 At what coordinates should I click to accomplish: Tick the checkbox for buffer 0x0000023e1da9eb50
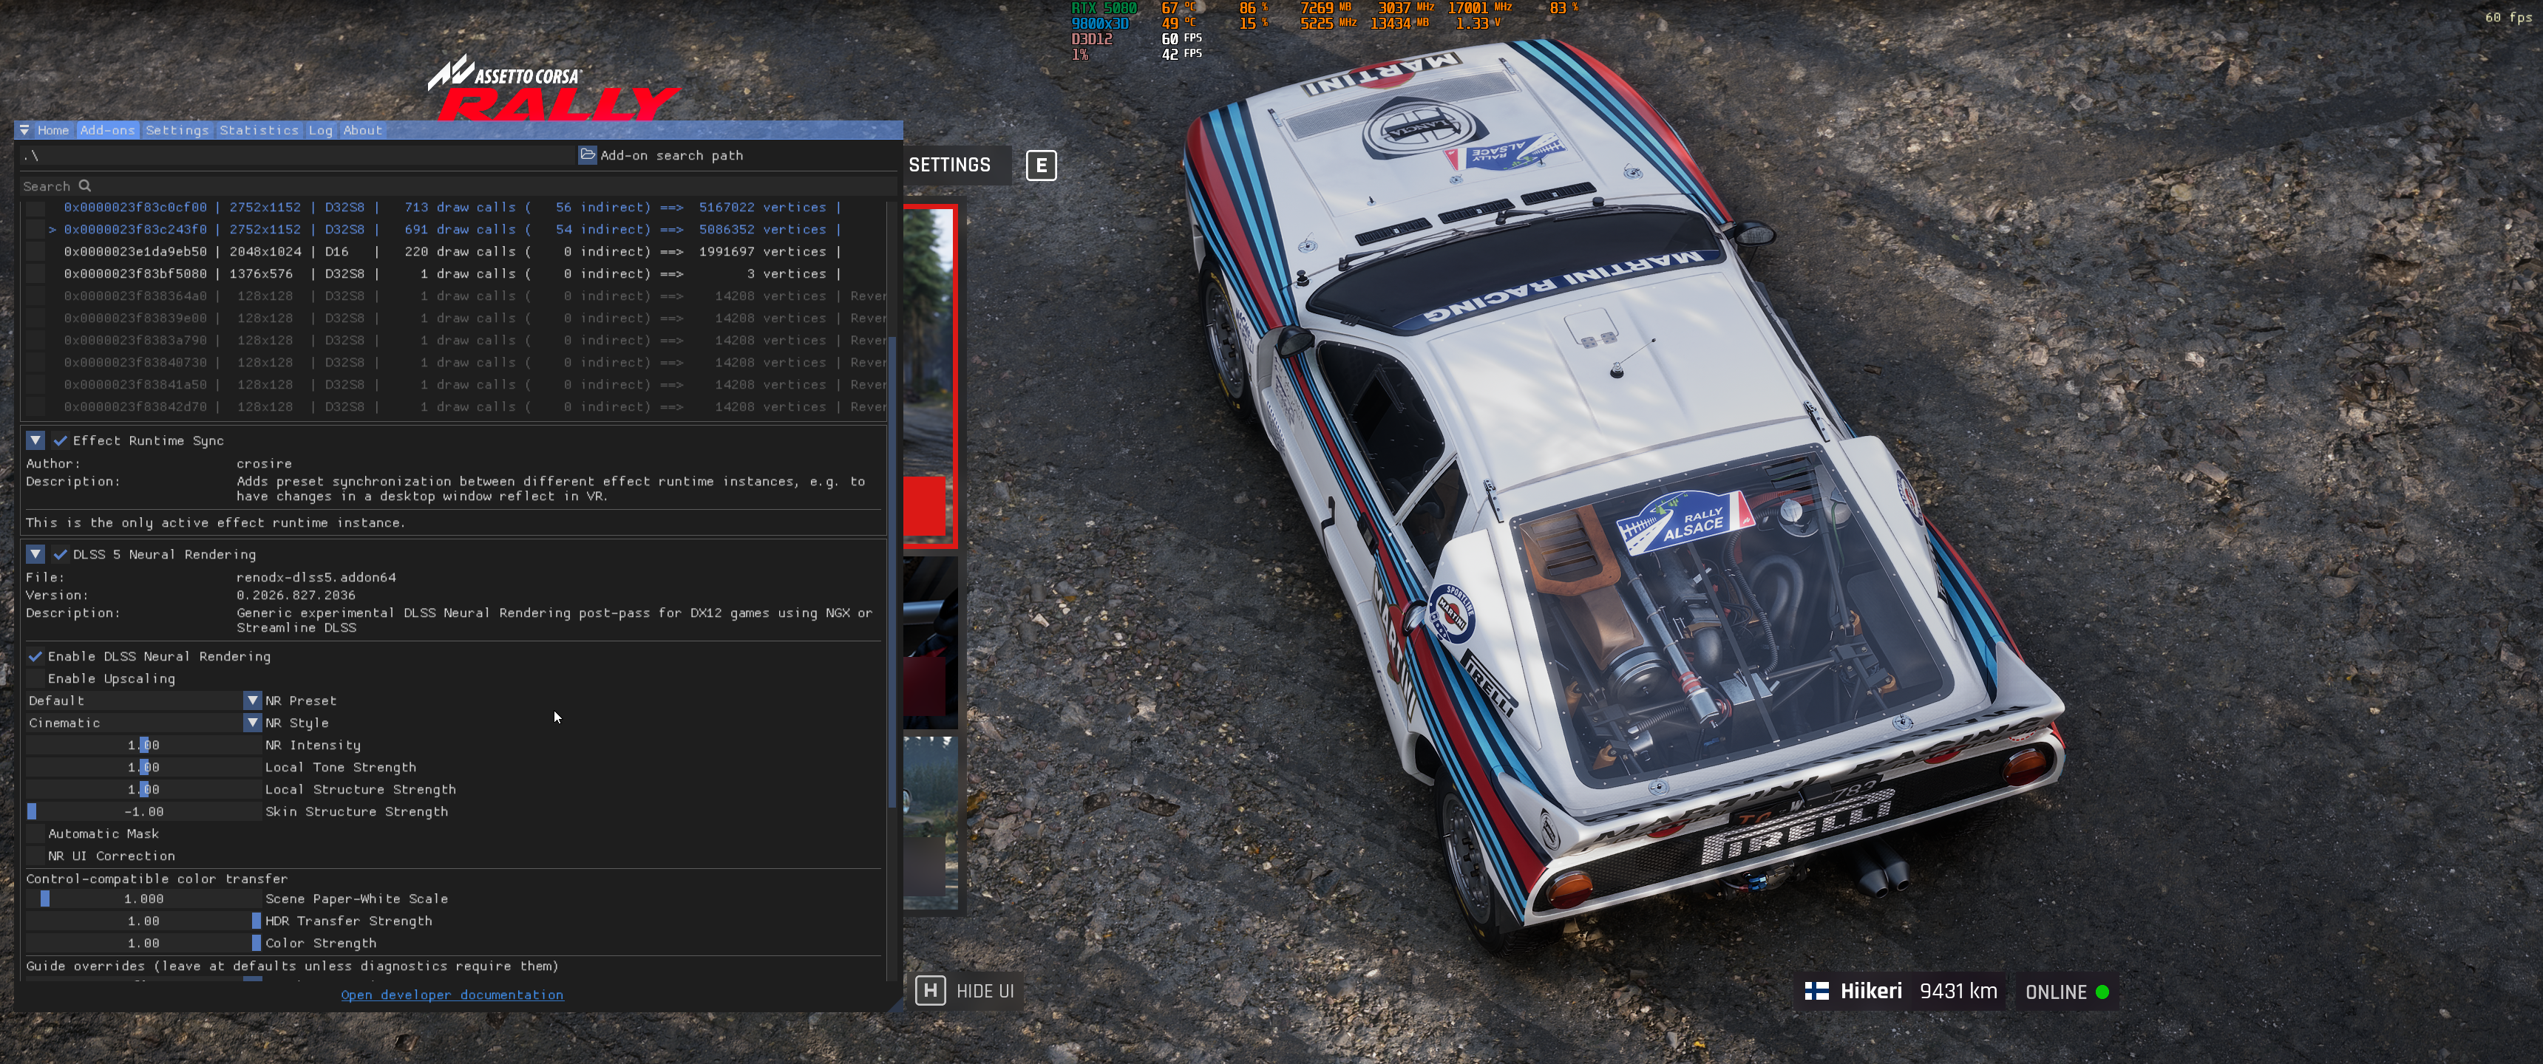coord(35,253)
